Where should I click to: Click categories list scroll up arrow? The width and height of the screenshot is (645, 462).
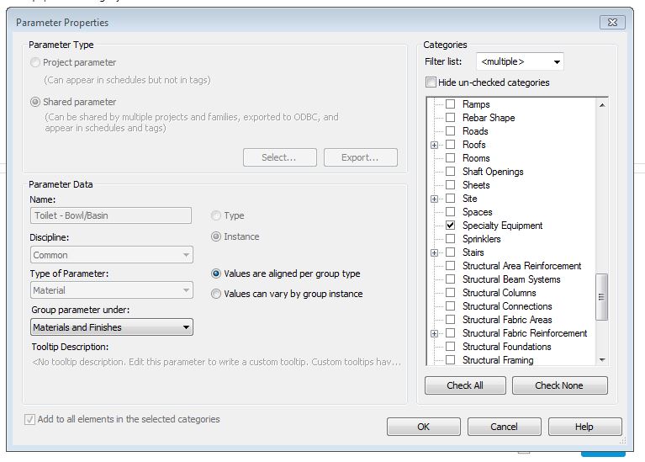coord(602,105)
